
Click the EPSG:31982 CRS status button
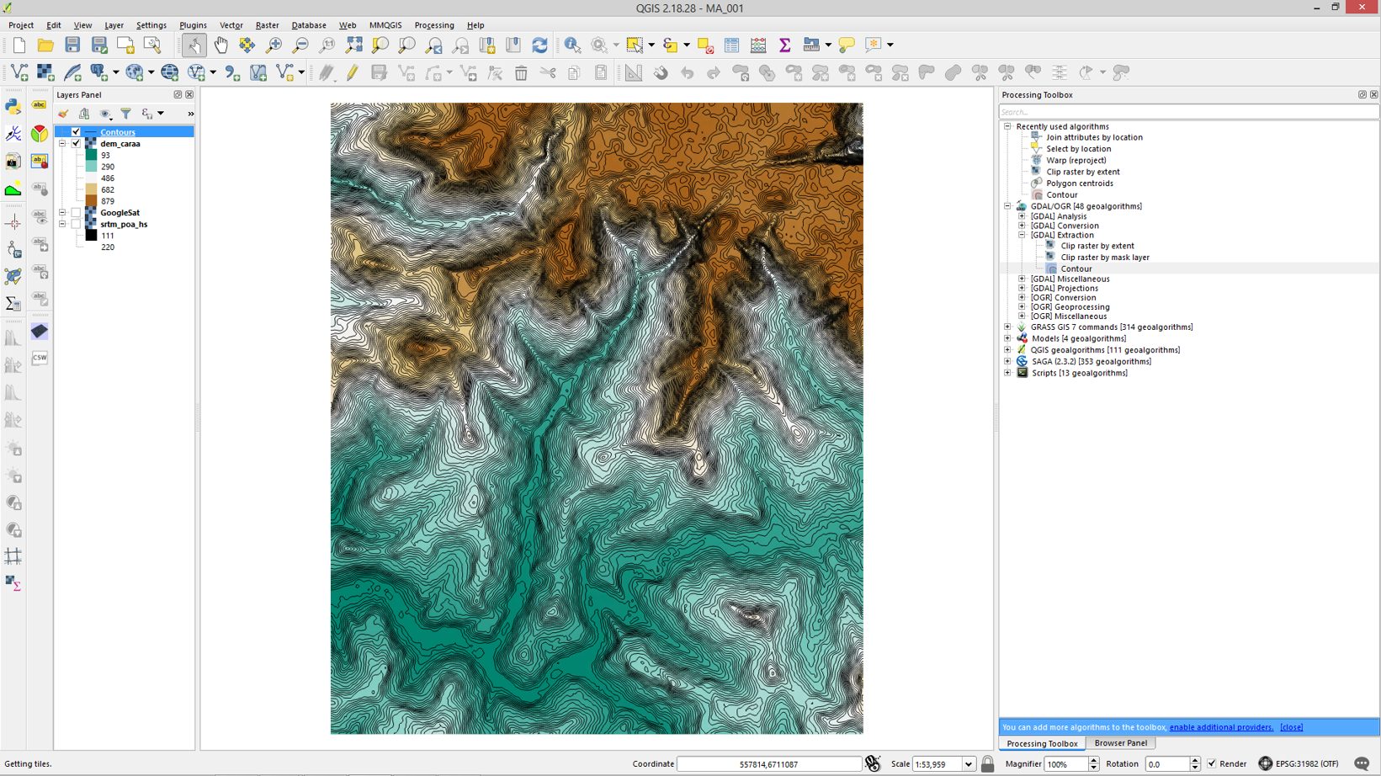[x=1304, y=764]
